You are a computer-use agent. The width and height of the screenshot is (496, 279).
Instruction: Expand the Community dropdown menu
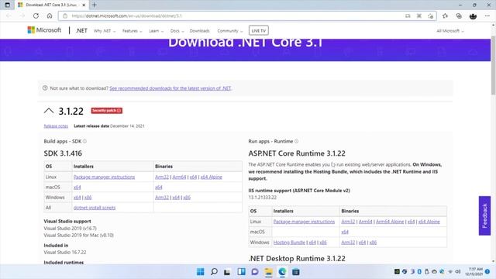(x=230, y=31)
